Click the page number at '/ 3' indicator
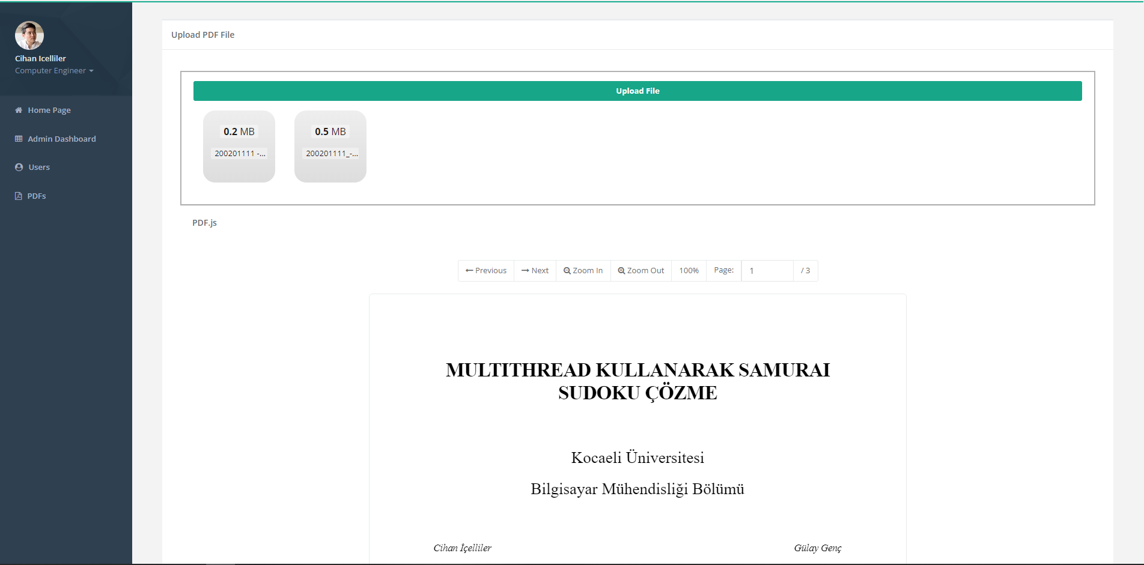The image size is (1144, 565). pyautogui.click(x=806, y=270)
